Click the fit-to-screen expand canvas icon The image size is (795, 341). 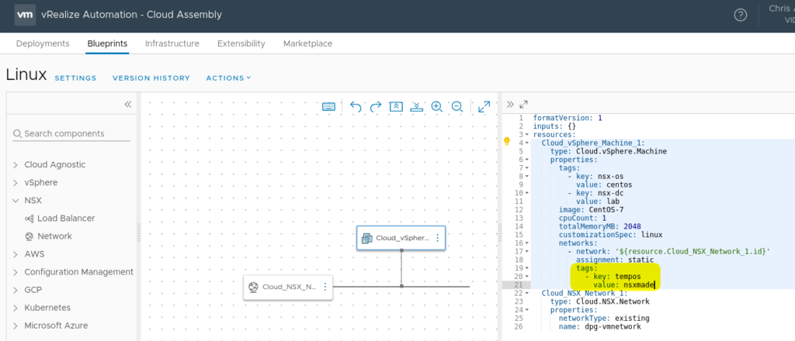tap(484, 107)
